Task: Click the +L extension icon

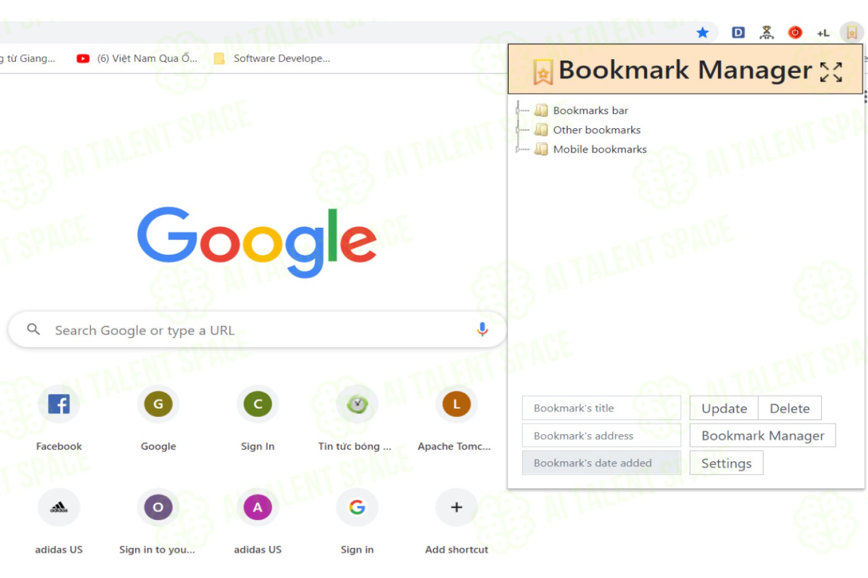Action: tap(823, 33)
